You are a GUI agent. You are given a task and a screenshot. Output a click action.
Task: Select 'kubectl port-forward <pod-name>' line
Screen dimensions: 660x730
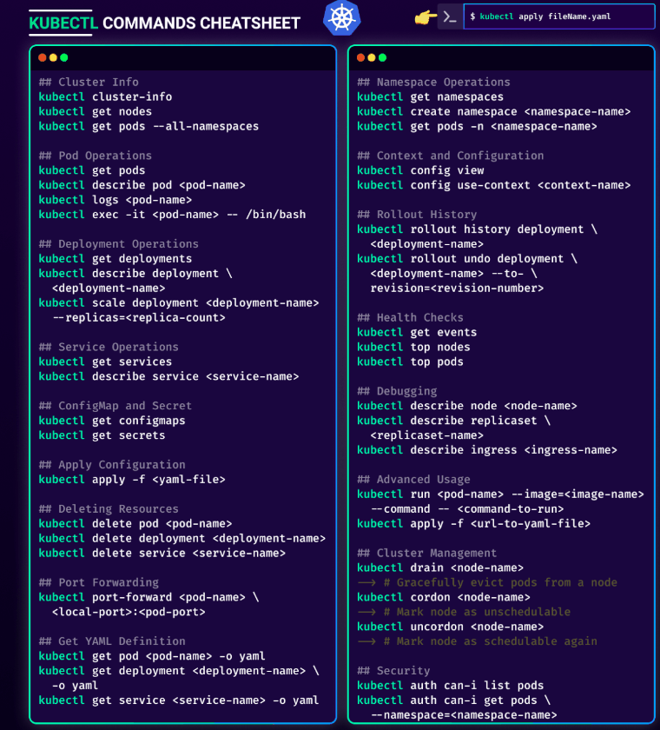[148, 597]
